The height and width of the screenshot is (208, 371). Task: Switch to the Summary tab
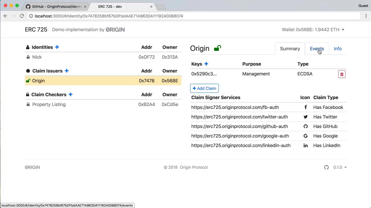[x=290, y=49]
